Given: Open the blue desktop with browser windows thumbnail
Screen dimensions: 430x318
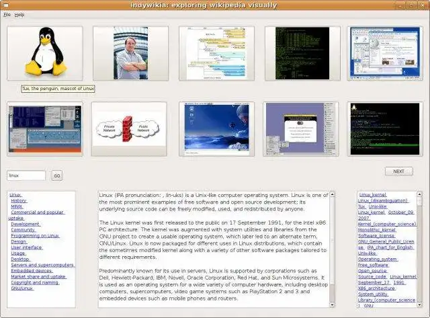Looking at the screenshot, I should 385,53.
